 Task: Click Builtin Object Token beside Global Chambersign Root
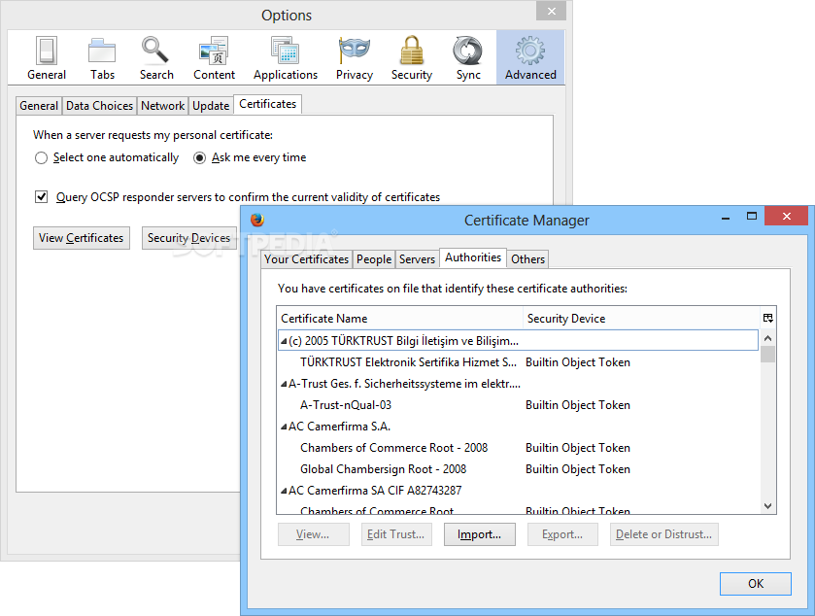[x=577, y=469]
